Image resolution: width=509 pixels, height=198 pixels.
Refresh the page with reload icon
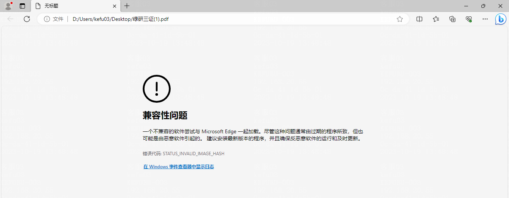27,19
